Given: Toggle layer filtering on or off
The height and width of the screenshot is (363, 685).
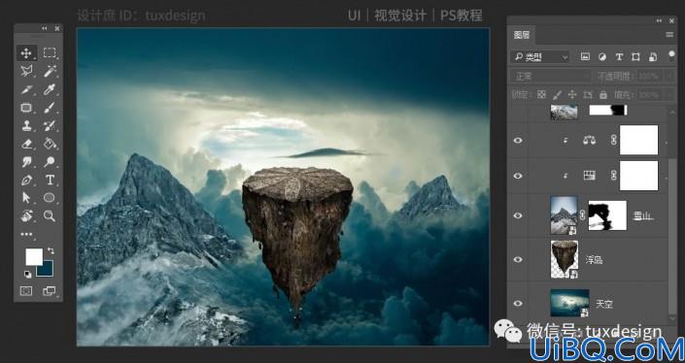Looking at the screenshot, I should [672, 55].
